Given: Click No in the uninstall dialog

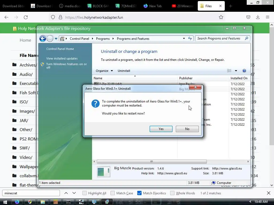Looking at the screenshot, I should [x=187, y=129].
